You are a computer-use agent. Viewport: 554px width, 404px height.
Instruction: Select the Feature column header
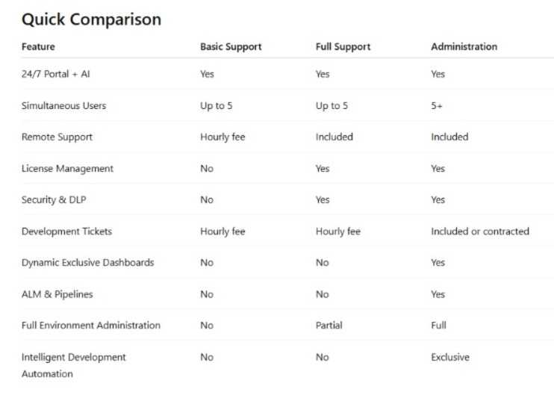38,46
